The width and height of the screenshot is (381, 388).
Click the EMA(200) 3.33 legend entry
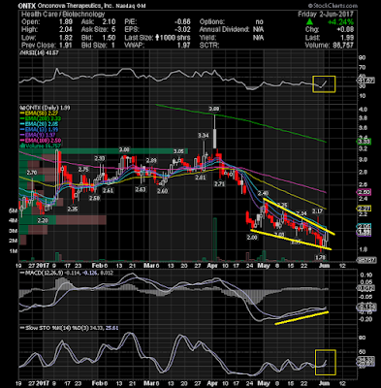pyautogui.click(x=41, y=118)
